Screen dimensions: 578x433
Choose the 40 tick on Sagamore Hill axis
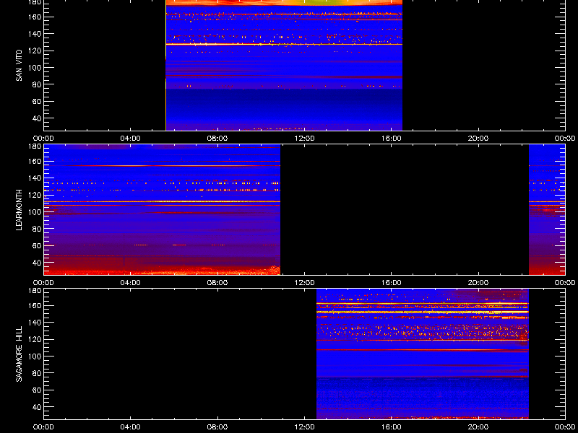click(35, 407)
